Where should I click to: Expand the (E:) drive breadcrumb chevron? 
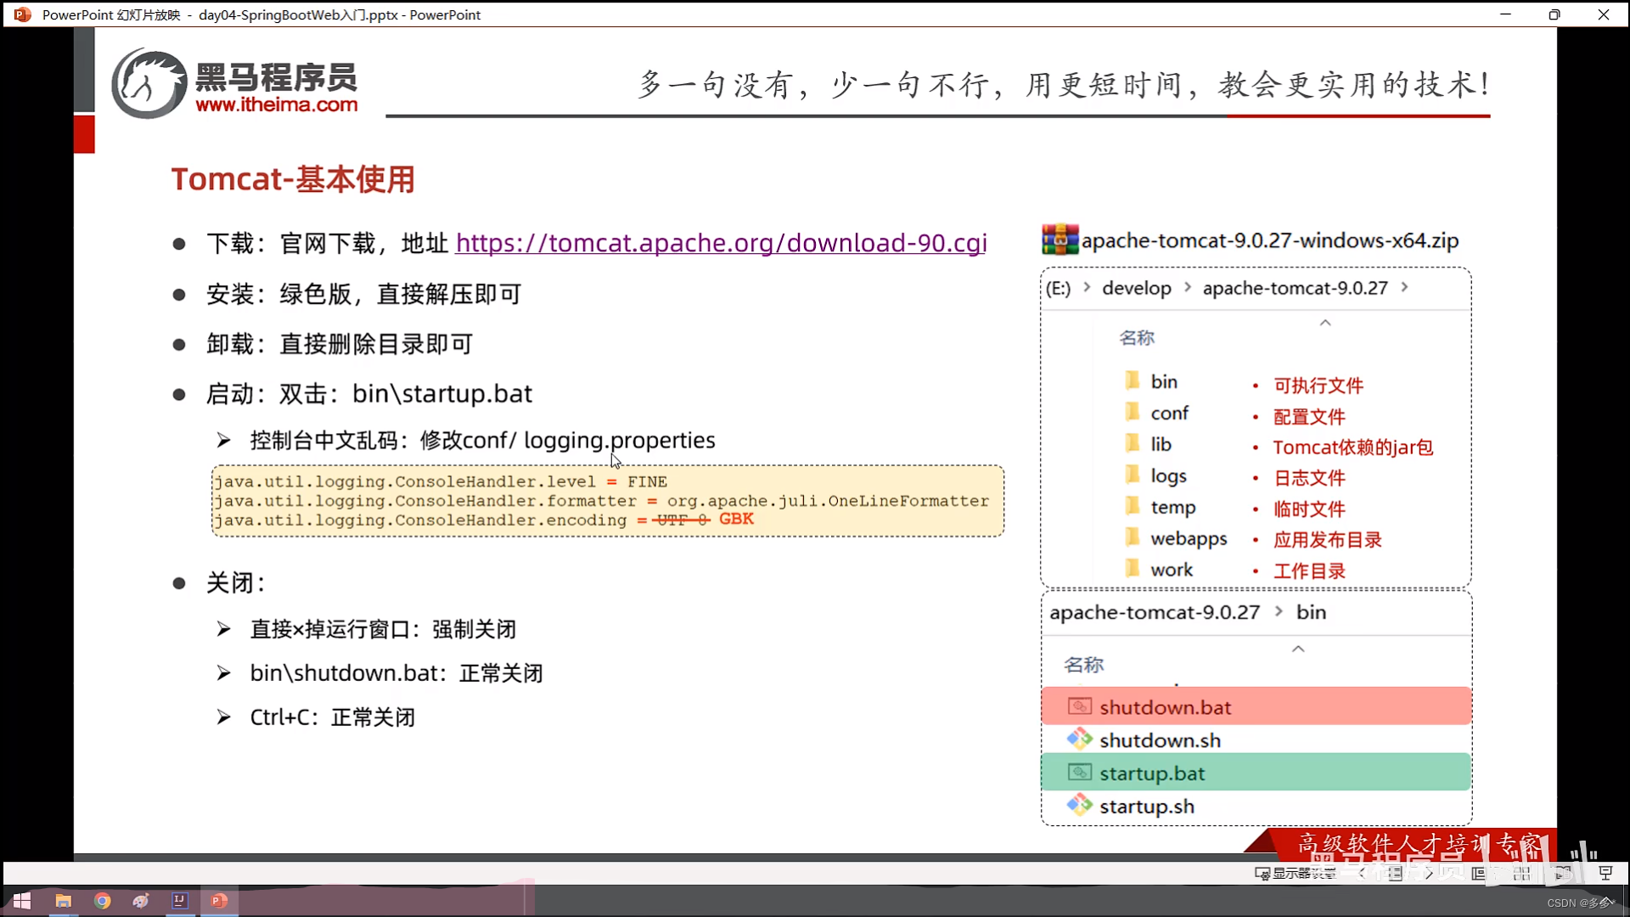coord(1089,288)
